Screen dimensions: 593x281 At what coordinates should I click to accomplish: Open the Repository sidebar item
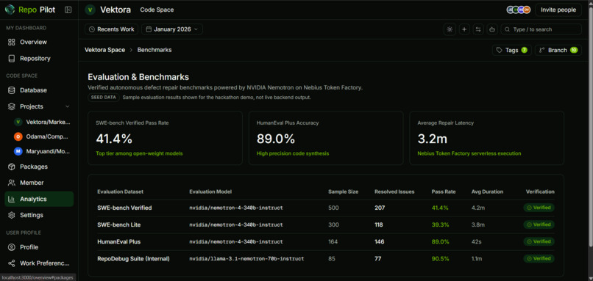pos(39,59)
